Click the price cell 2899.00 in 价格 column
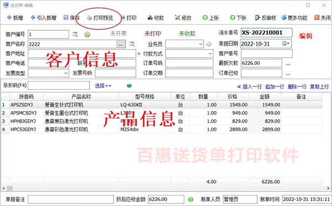This screenshot has width=332, height=206. (x=232, y=129)
